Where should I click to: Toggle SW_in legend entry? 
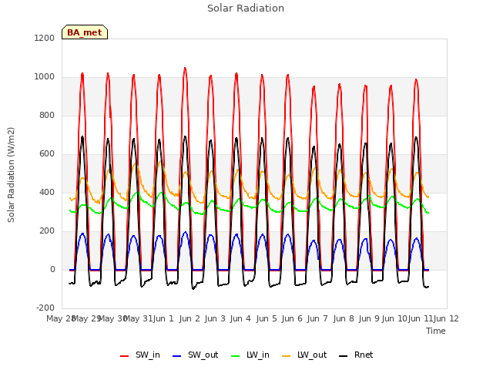(140, 355)
